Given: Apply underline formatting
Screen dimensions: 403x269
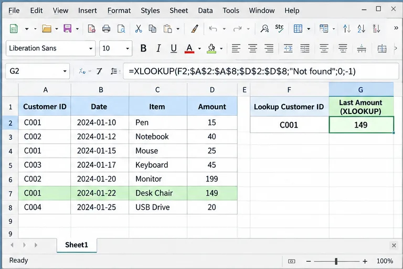Looking at the screenshot, I should coord(174,48).
